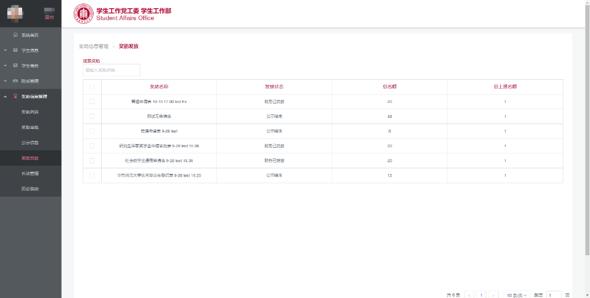Viewport: 590px width, 298px height.
Task: Open the 10 条/页 page size dropdown
Action: (517, 295)
